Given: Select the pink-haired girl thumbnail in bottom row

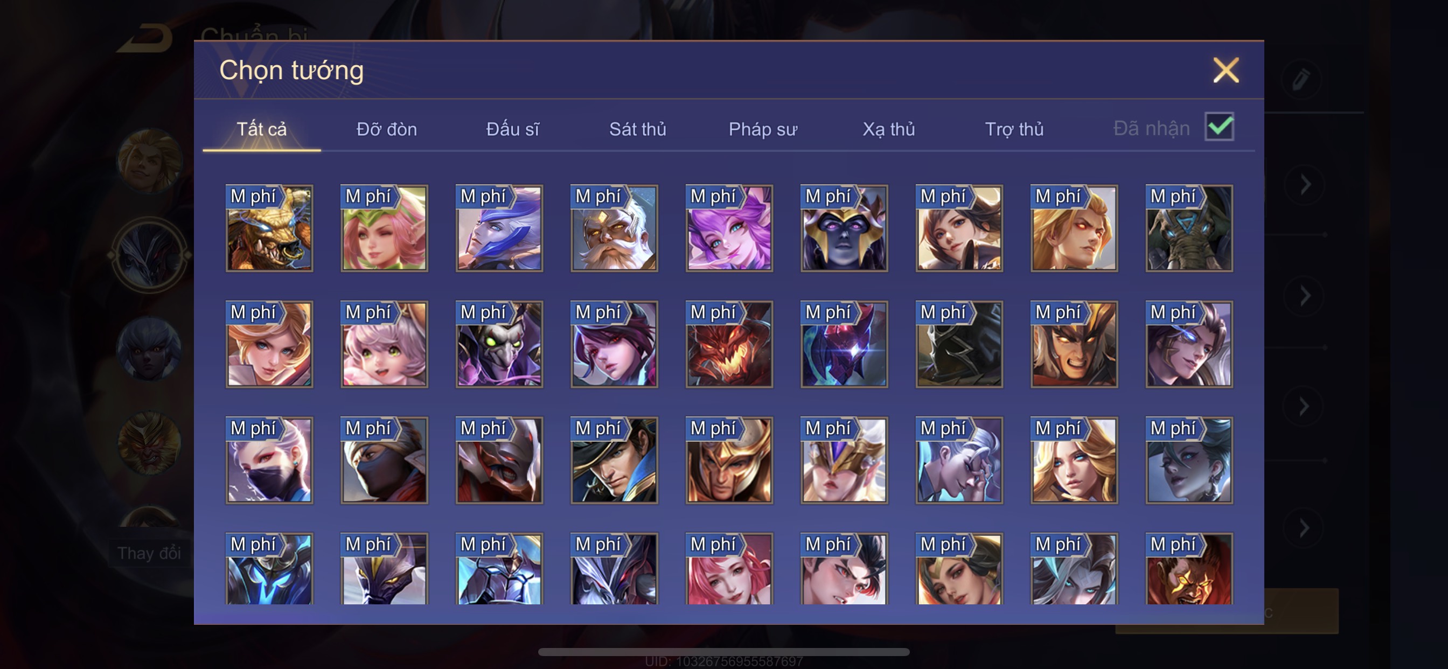Looking at the screenshot, I should point(729,569).
